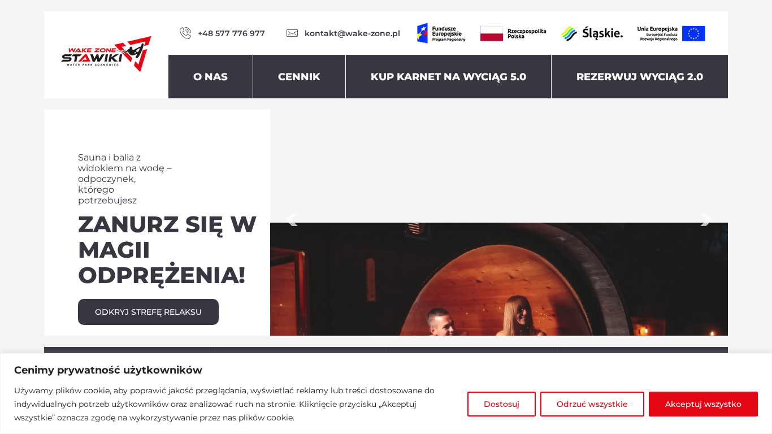Click the kontakt@wake-zone.pl email link
Image resolution: width=772 pixels, height=434 pixels.
click(x=352, y=33)
